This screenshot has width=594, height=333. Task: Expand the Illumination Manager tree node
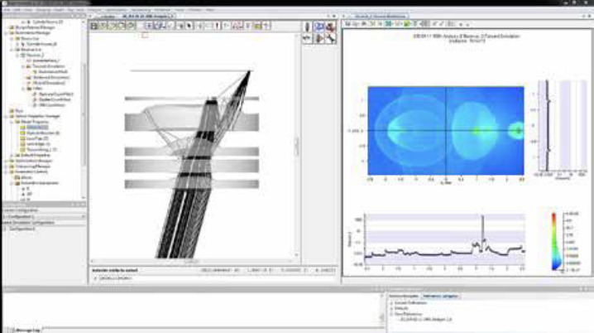3,33
